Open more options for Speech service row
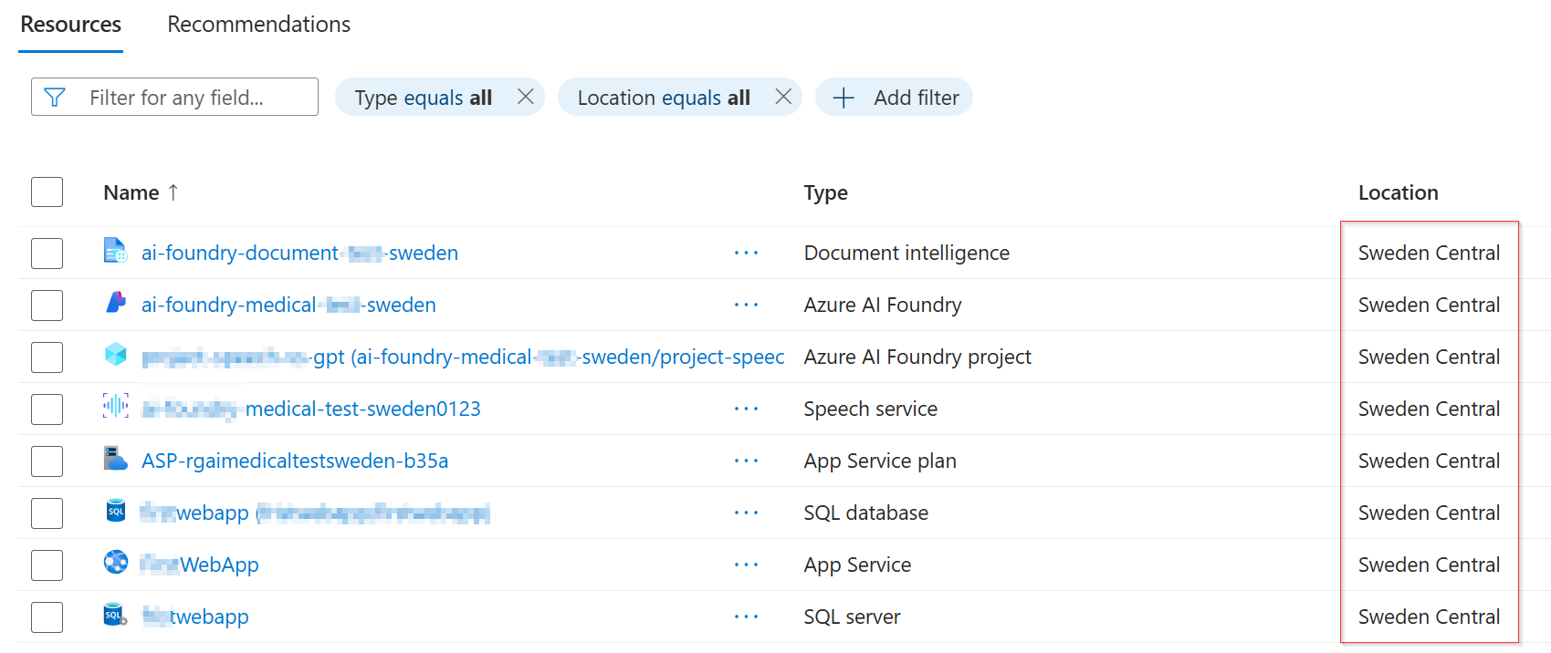 (x=746, y=409)
